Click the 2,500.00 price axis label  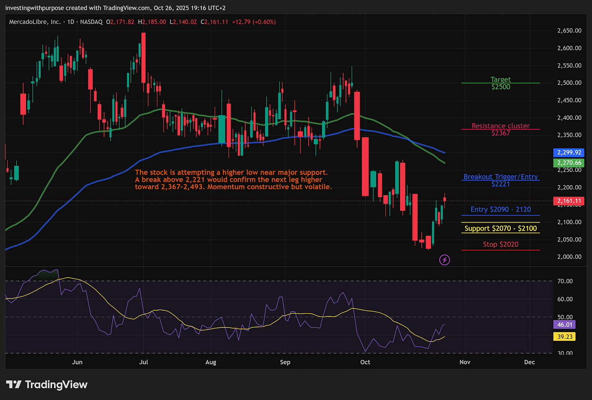[x=569, y=83]
